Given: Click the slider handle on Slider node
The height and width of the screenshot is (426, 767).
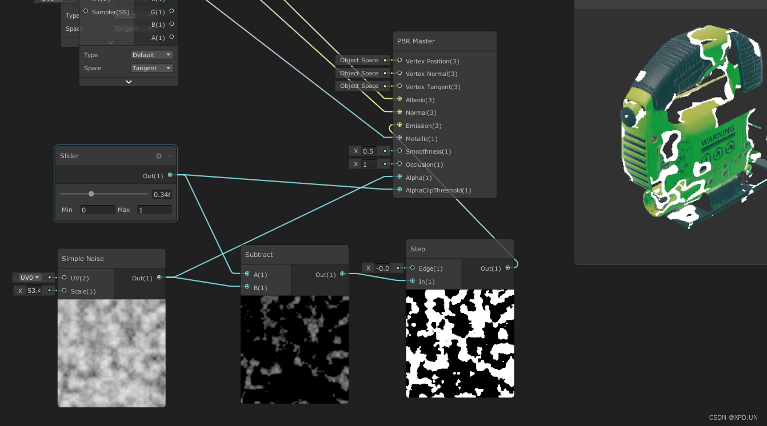Looking at the screenshot, I should click(x=91, y=194).
